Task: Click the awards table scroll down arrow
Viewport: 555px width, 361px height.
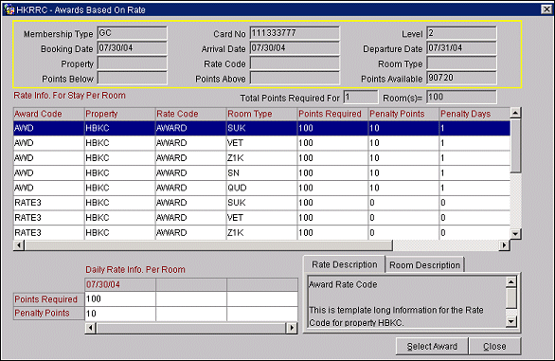Action: (515, 234)
